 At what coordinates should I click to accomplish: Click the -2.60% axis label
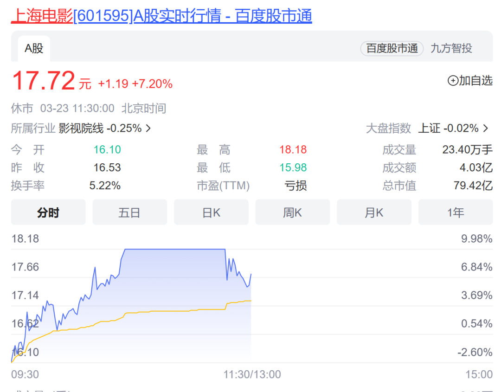click(475, 352)
